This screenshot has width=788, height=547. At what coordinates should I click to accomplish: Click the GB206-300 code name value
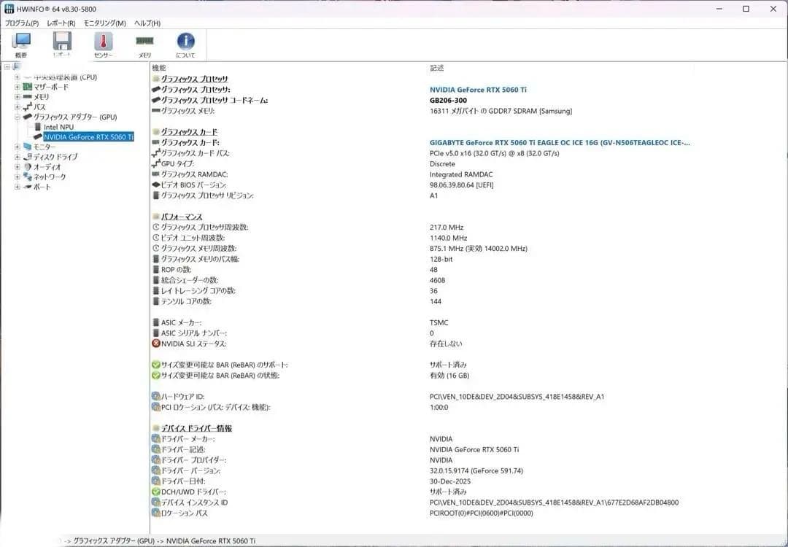click(x=448, y=100)
